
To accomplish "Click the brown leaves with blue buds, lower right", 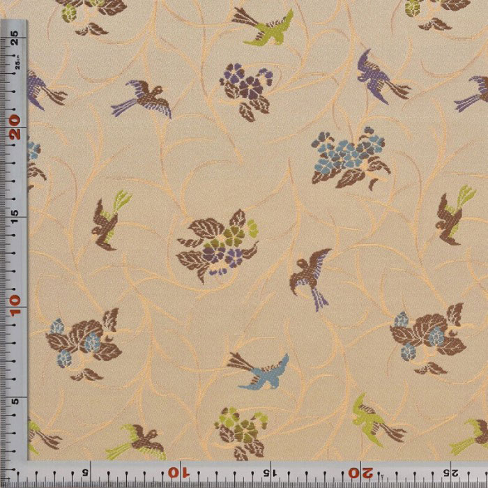I will pos(427,337).
